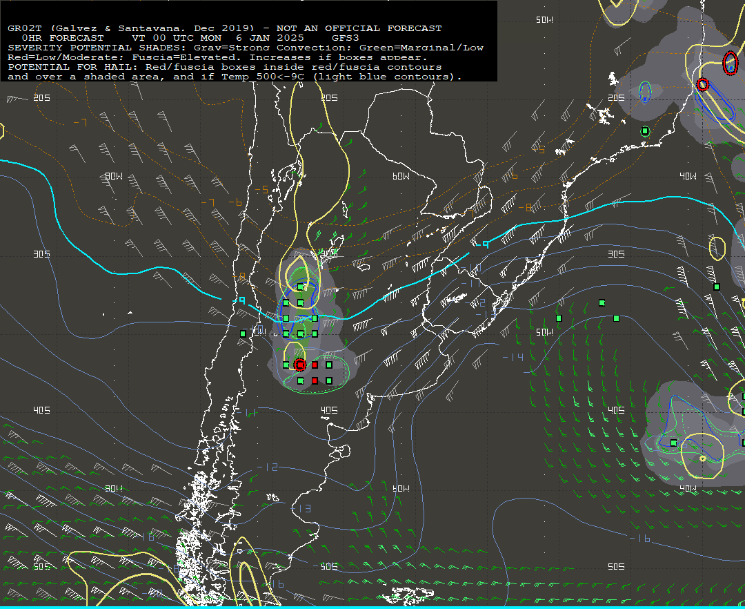Click the green box in the southeast gray shaded area
This screenshot has width=745, height=609.
[x=674, y=443]
